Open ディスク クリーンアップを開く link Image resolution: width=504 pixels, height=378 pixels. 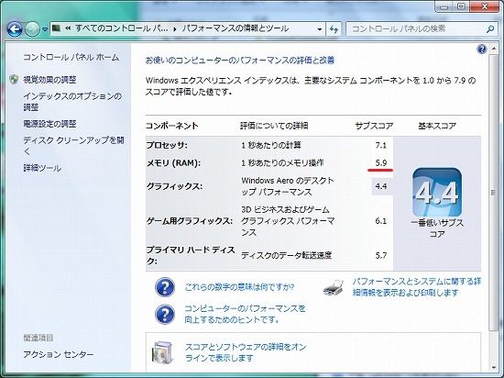[x=73, y=145]
